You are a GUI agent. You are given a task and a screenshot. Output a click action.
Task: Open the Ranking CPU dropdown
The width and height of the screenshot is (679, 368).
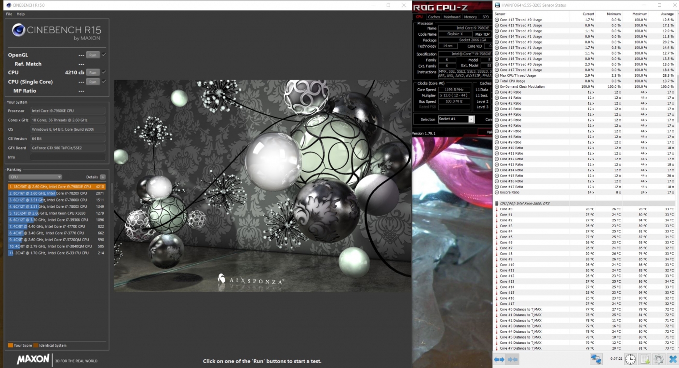35,177
